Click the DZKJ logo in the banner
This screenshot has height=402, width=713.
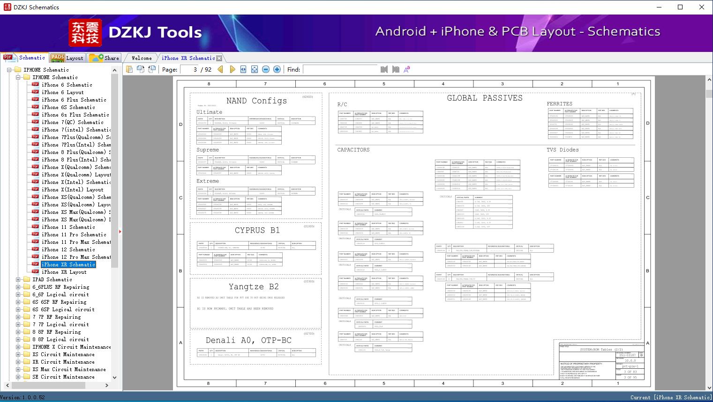[85, 33]
